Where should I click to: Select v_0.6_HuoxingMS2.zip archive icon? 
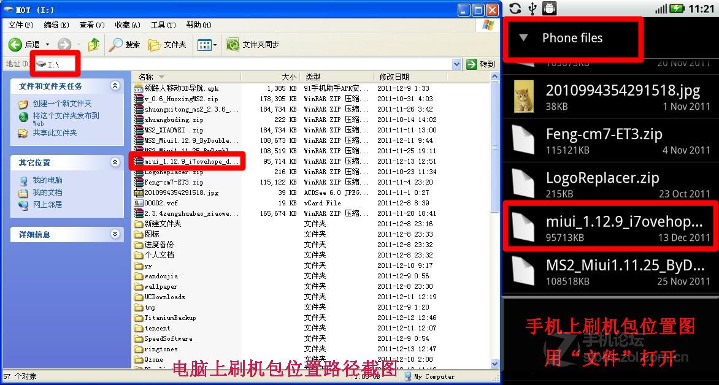click(x=139, y=99)
